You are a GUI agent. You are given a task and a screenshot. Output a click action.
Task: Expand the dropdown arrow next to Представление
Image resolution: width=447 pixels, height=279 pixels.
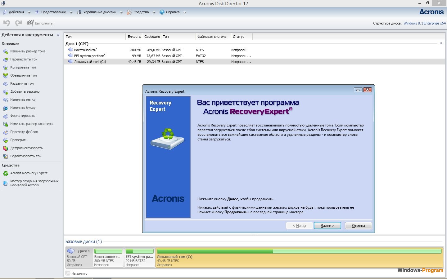(71, 12)
